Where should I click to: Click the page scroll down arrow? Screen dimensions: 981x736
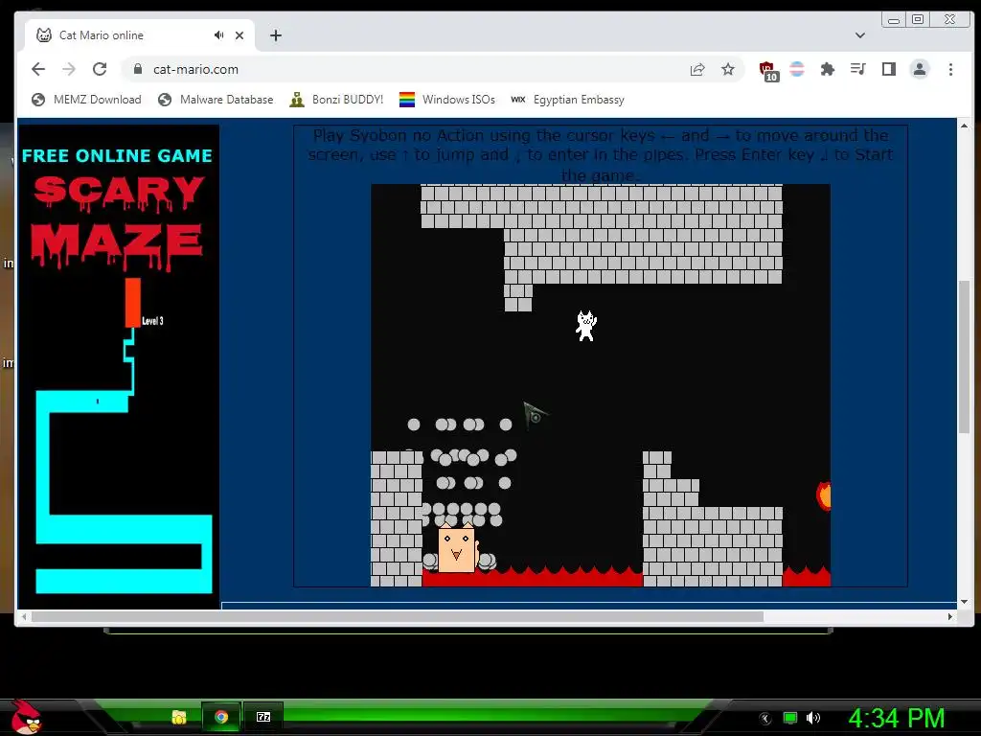964,602
